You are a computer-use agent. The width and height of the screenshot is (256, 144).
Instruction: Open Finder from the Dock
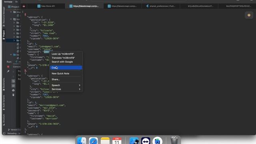[82, 141]
